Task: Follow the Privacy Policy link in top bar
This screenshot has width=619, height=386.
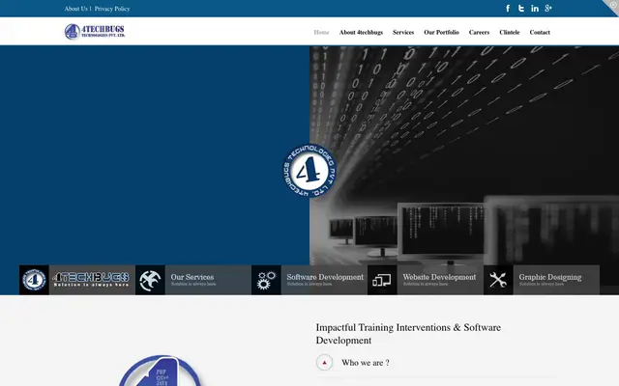Action: point(112,9)
